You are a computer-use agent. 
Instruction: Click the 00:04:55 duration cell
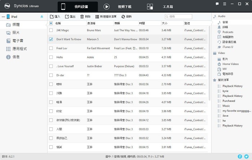click(144, 57)
